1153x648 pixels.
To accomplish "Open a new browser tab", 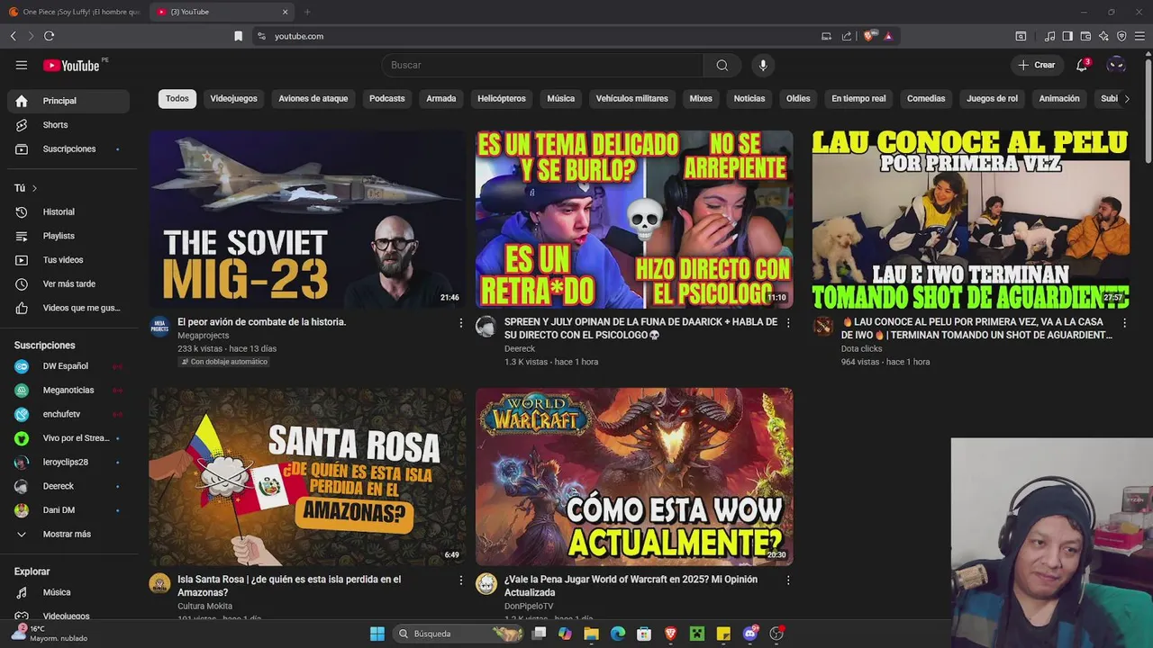I will coord(307,12).
